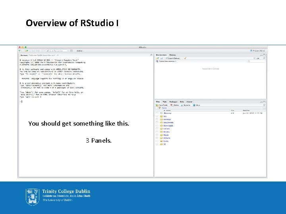Open the More menu in Files pane
The height and width of the screenshot is (214, 286).
click(197, 105)
